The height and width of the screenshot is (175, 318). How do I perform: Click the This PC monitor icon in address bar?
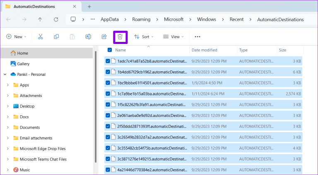point(73,19)
